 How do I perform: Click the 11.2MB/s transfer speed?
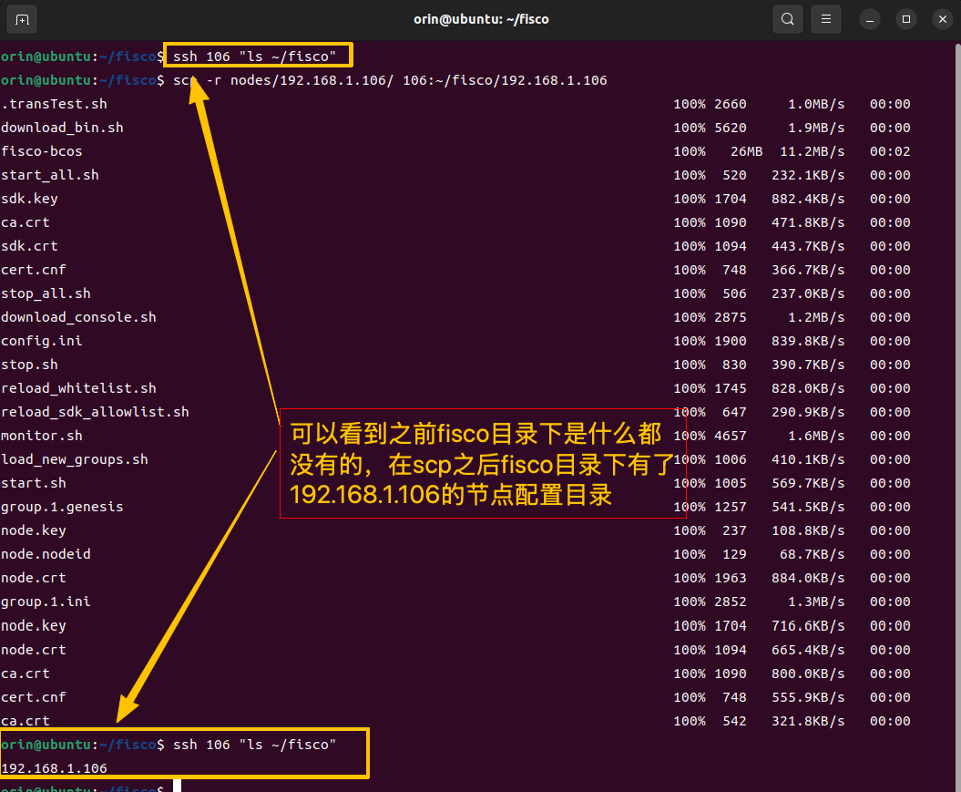point(813,151)
